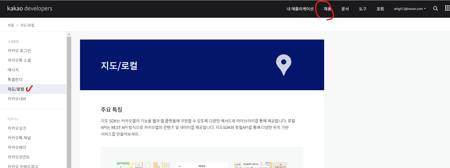Screen dimensions: 450x168
Task: Open the apps grid icon
Action: pyautogui.click(x=447, y=8)
